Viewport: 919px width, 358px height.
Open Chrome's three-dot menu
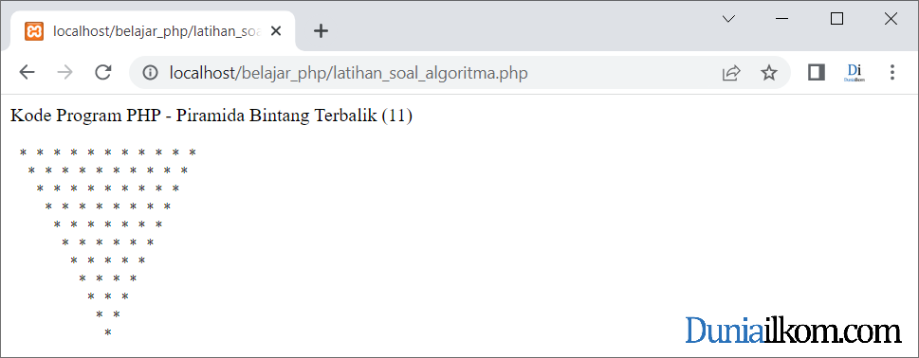pos(892,73)
